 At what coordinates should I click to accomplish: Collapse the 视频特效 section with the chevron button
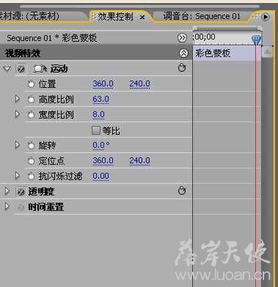pyautogui.click(x=184, y=53)
